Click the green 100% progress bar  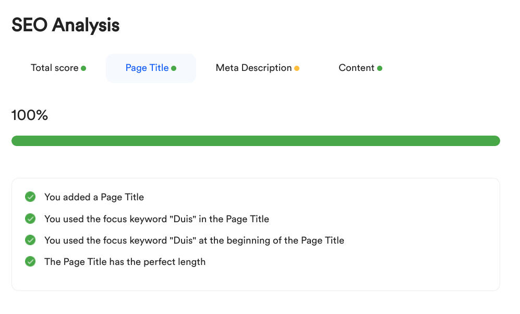point(256,141)
